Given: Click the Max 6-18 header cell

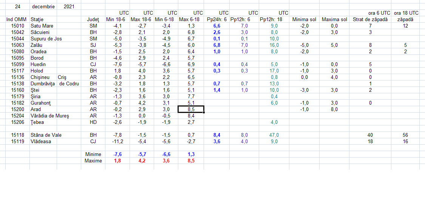Looking at the screenshot, I should [191, 20].
